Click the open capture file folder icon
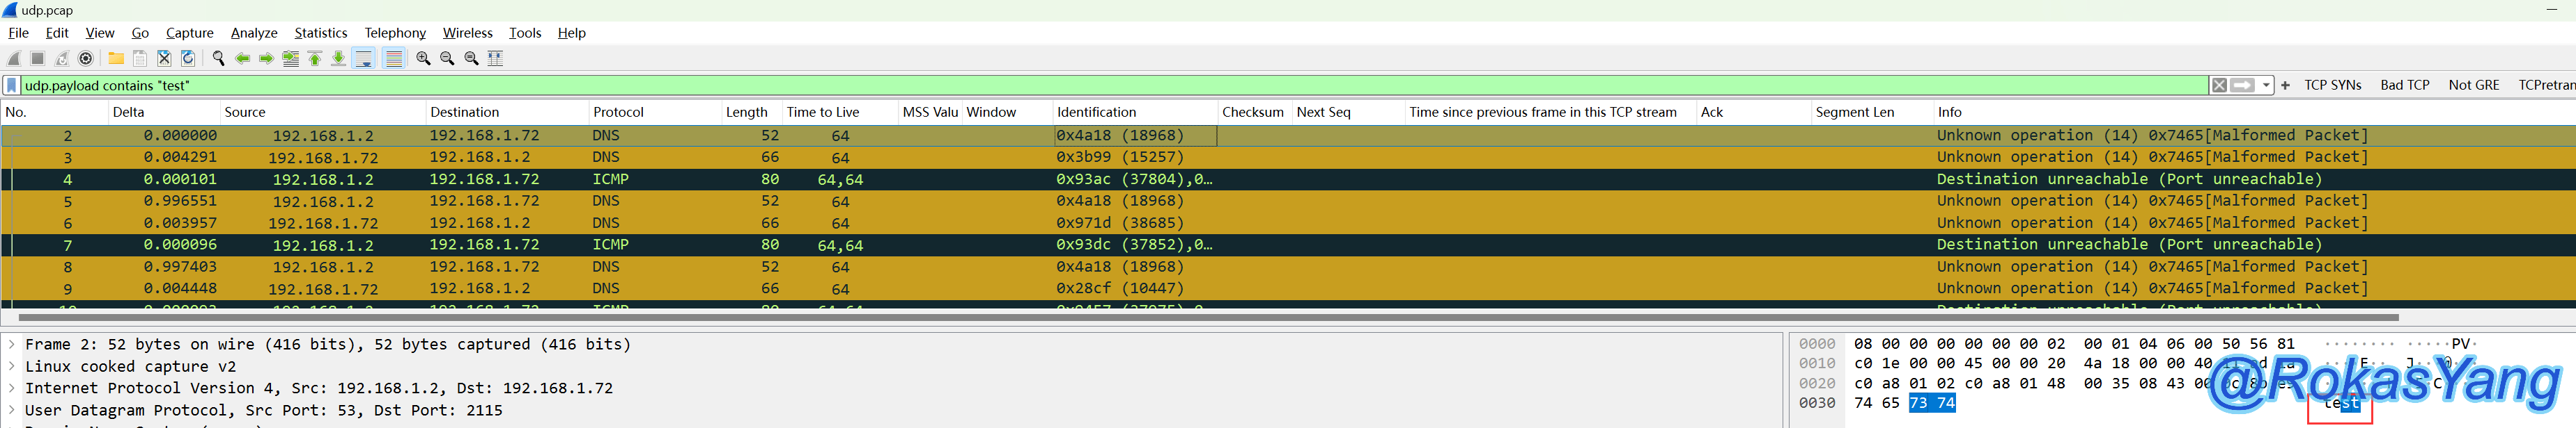The width and height of the screenshot is (2576, 428). pyautogui.click(x=116, y=59)
